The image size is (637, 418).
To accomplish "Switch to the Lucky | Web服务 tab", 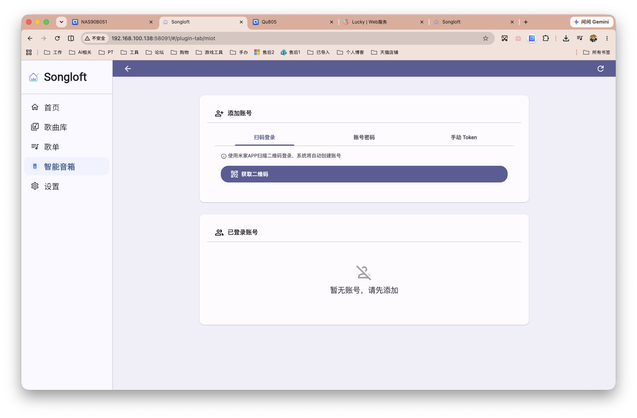I will [x=383, y=22].
